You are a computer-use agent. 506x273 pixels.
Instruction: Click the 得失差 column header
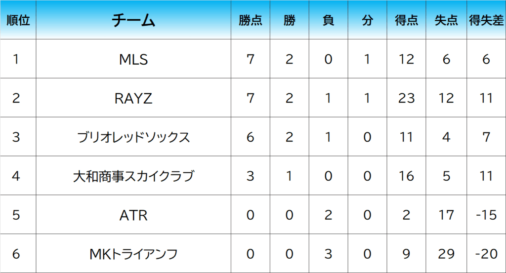point(486,20)
